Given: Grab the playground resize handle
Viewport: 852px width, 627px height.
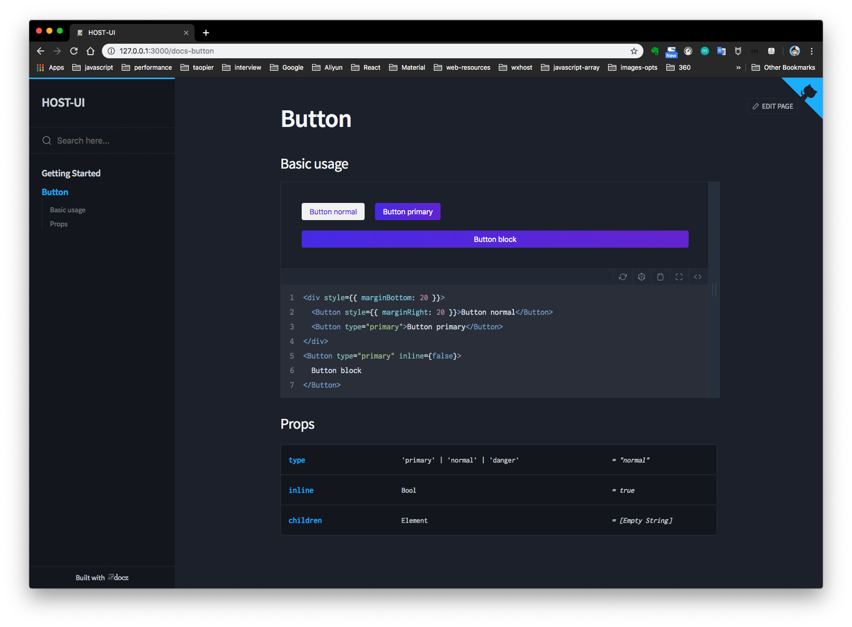Looking at the screenshot, I should (714, 290).
